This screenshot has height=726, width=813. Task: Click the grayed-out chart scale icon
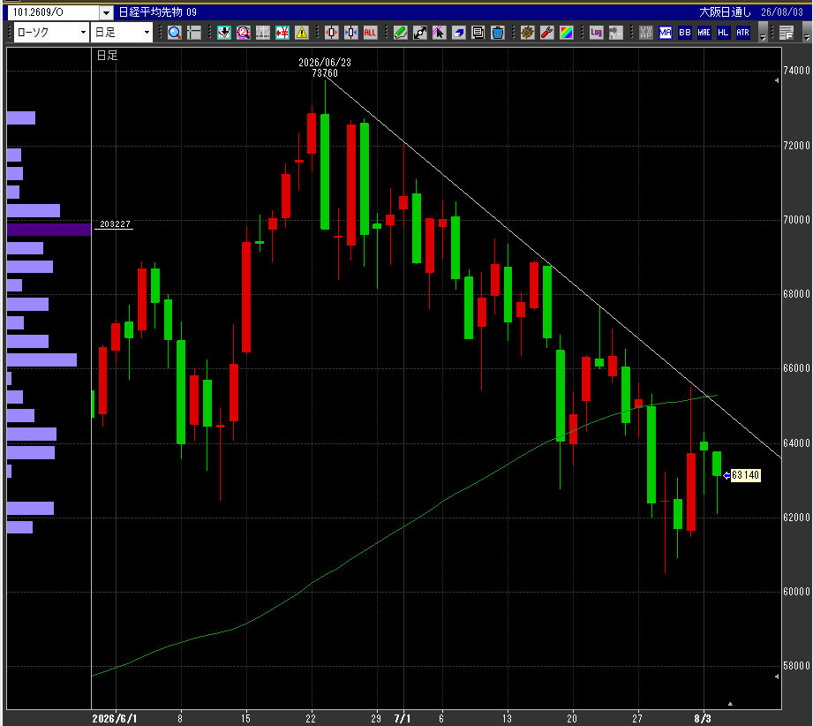pos(263,33)
